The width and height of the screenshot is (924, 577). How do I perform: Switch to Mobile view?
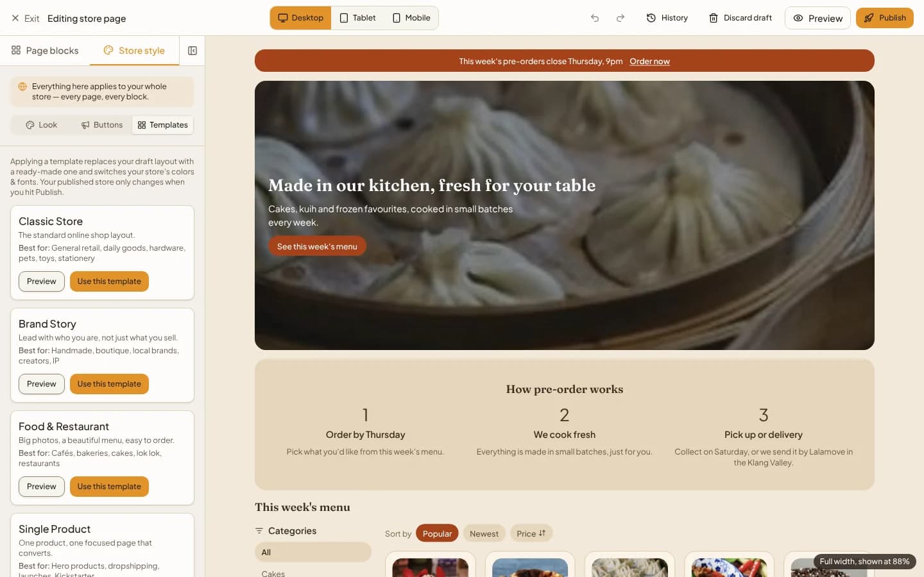[411, 18]
